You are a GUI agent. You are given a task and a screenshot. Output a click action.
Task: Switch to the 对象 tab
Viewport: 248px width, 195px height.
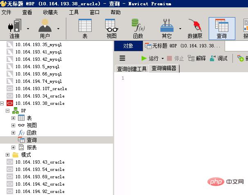point(128,46)
